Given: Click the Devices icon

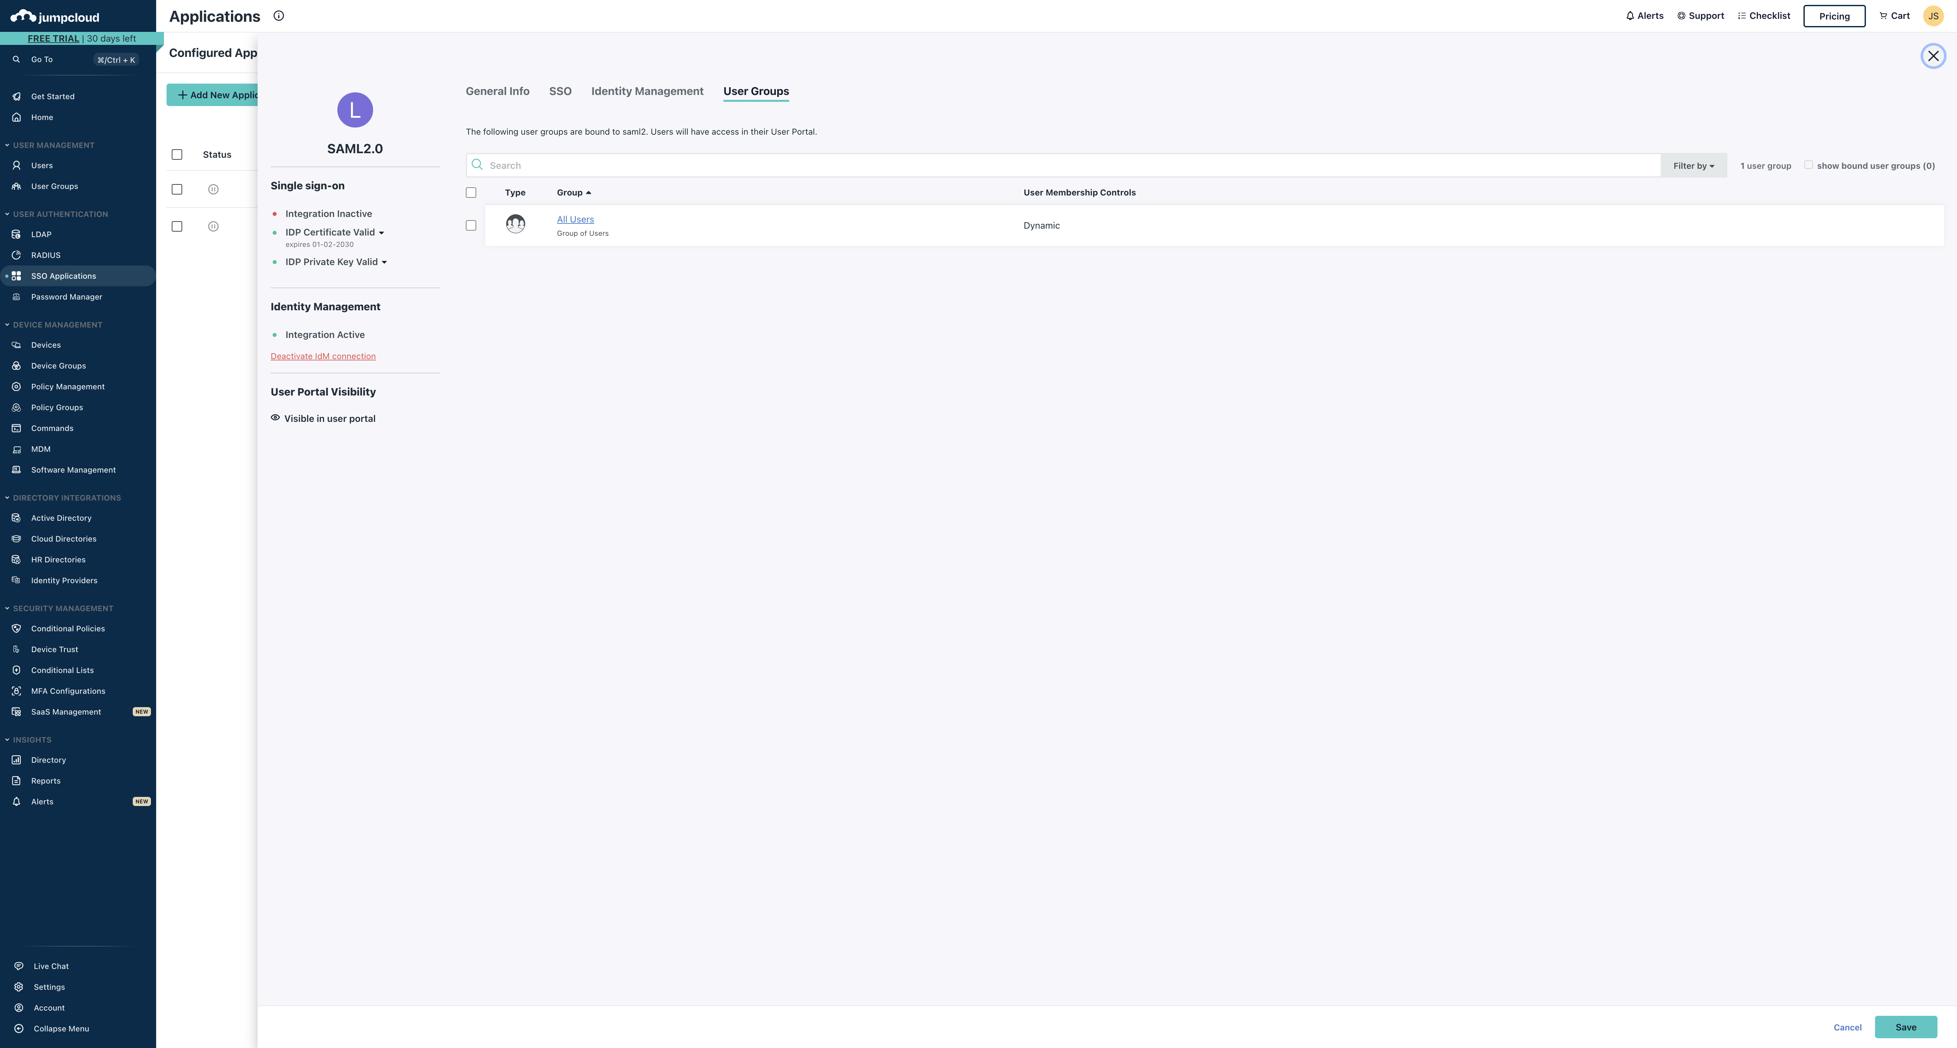Looking at the screenshot, I should coord(16,345).
